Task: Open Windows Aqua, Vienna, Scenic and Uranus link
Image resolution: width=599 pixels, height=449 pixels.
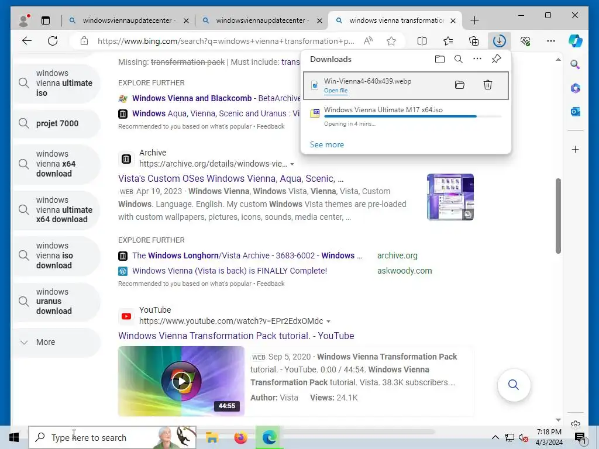Action: 216,113
